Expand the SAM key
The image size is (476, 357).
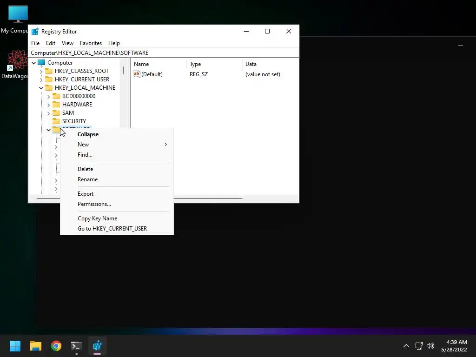(x=48, y=113)
